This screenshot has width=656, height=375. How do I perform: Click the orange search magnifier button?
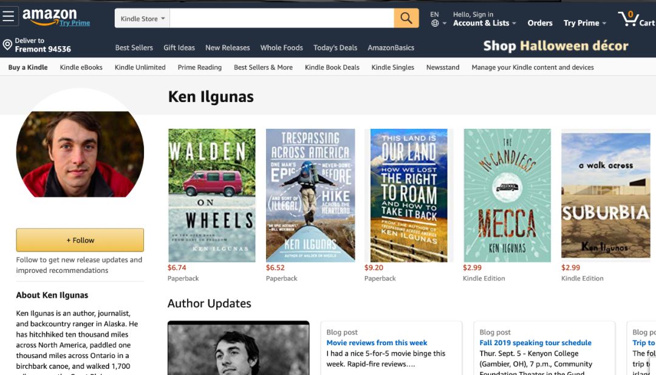click(x=406, y=18)
